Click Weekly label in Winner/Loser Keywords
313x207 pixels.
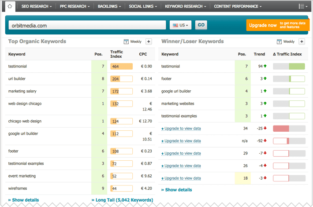(289, 41)
